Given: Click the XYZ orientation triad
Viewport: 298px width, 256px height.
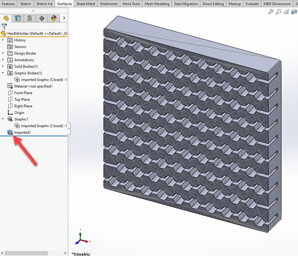Looking at the screenshot, I should pyautogui.click(x=82, y=237).
